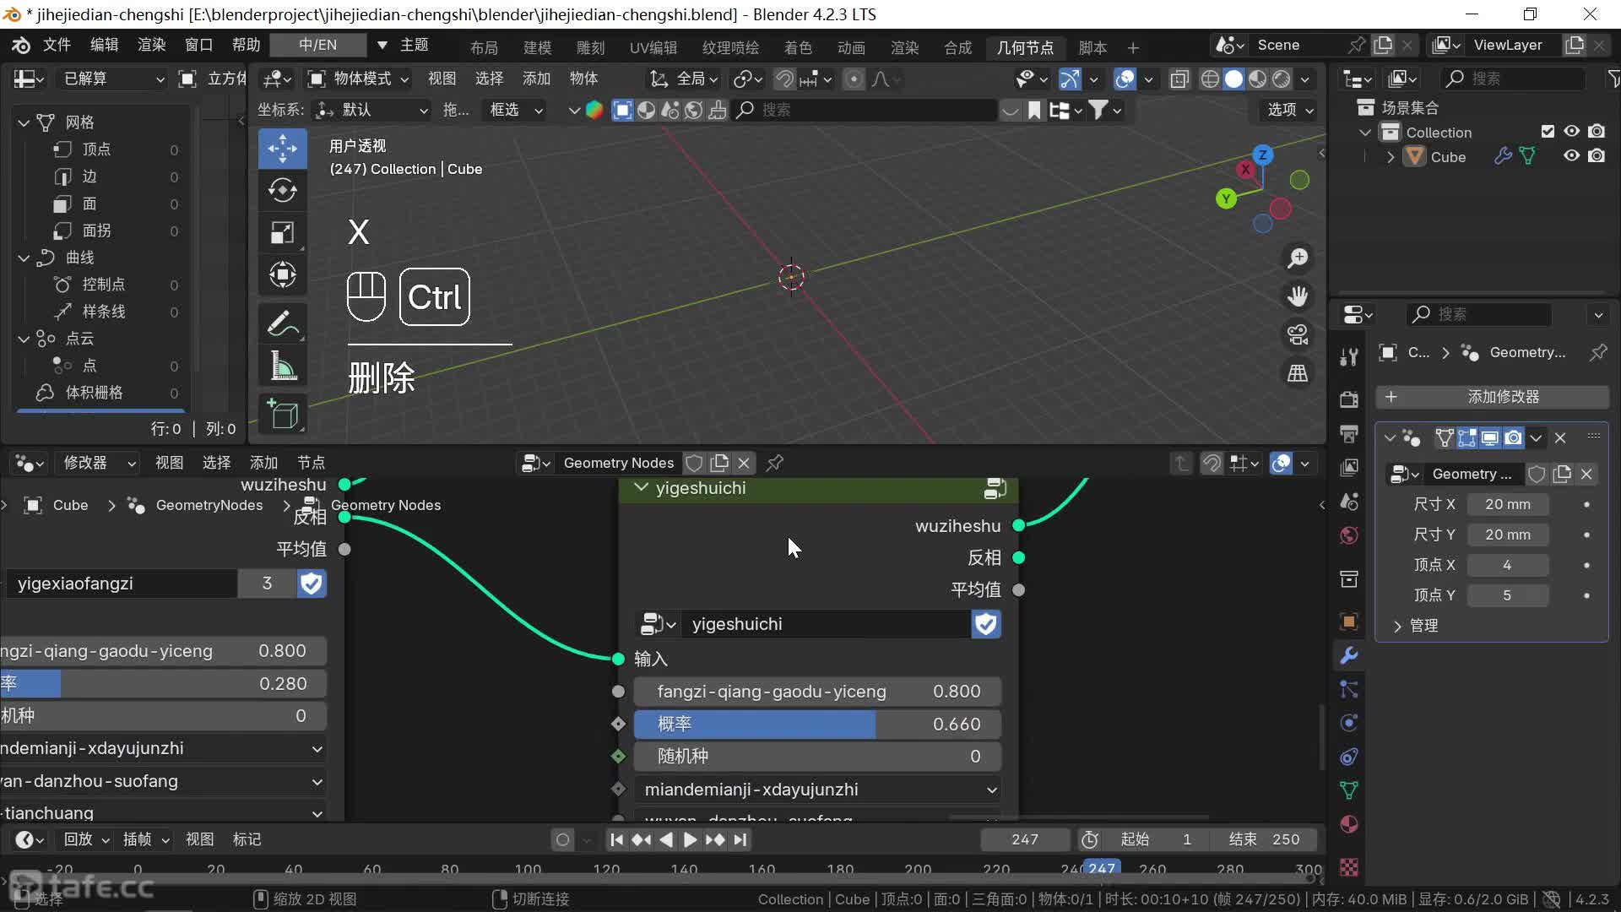Open the 编辑 menu in top bar
Image resolution: width=1621 pixels, height=912 pixels.
[x=105, y=45]
